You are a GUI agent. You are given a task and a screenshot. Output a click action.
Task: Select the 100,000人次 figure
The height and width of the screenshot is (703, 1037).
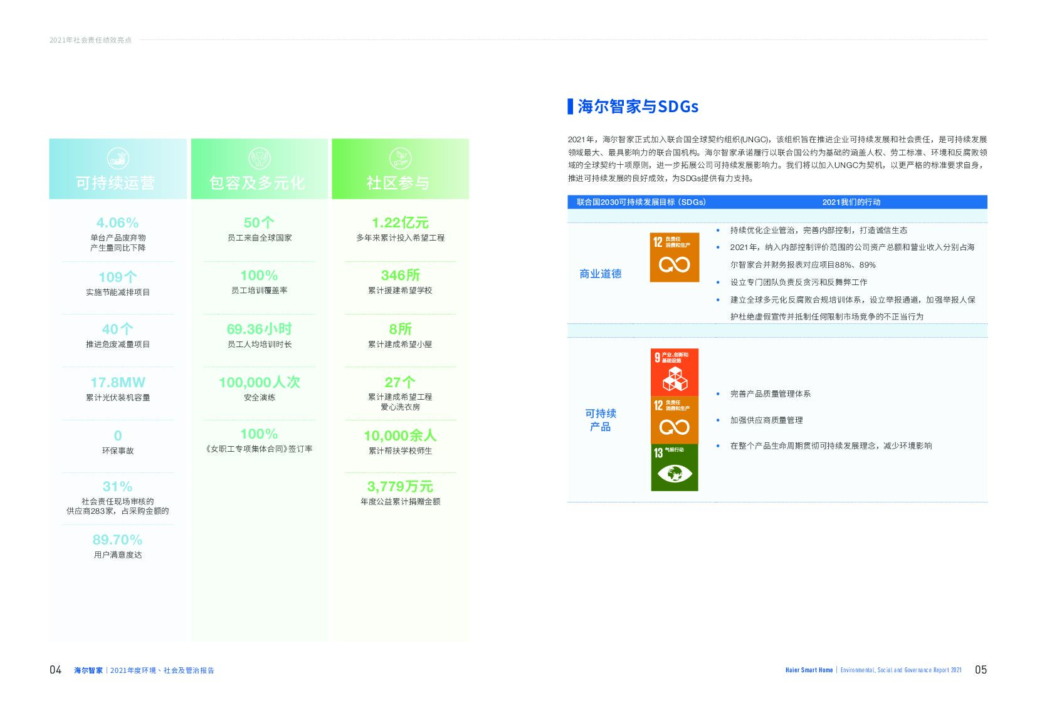(x=260, y=382)
